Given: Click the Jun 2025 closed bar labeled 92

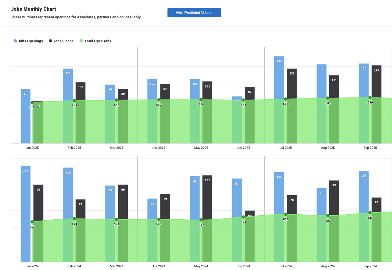Looking at the screenshot, I should click(x=250, y=93).
